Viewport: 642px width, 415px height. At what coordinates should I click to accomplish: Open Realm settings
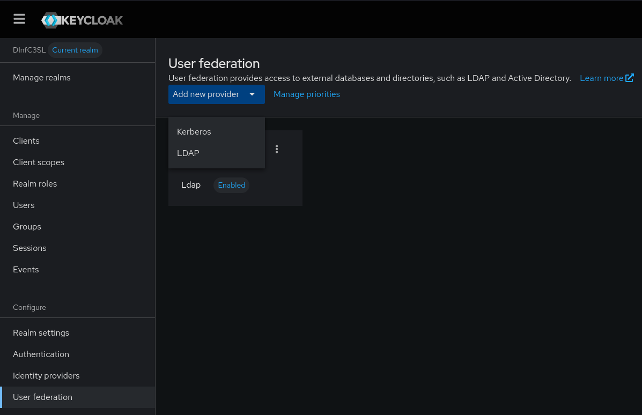click(41, 332)
